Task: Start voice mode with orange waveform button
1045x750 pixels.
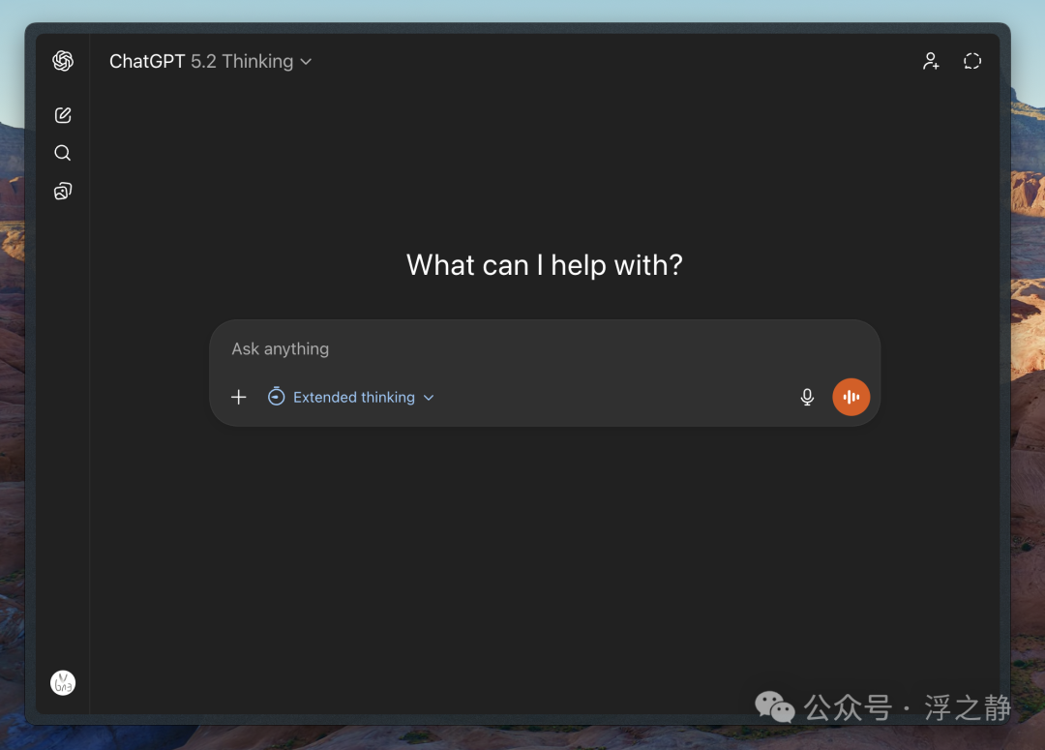Action: tap(851, 398)
